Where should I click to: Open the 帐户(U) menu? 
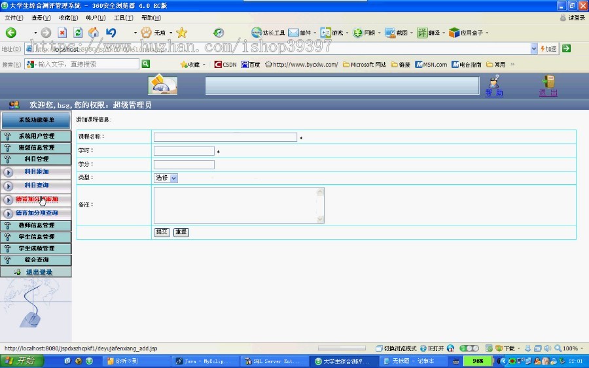pyautogui.click(x=96, y=18)
